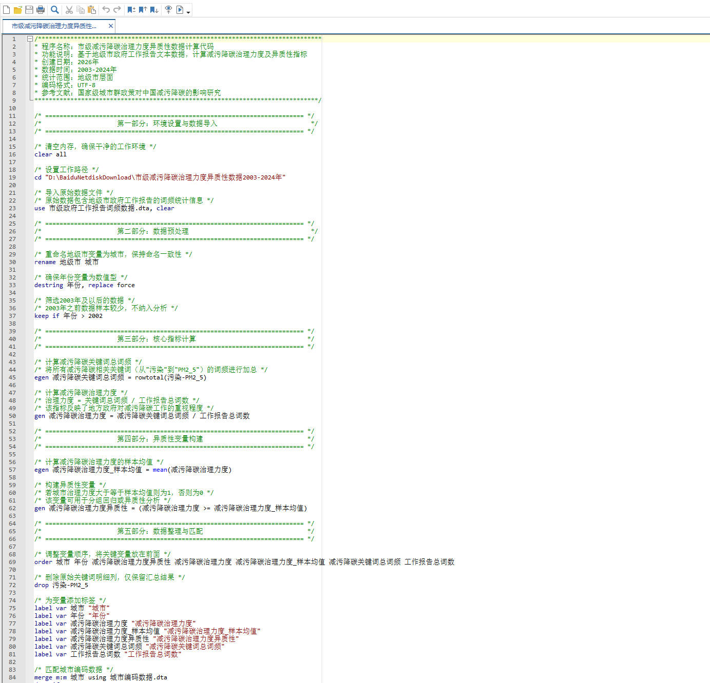This screenshot has height=683, width=710.
Task: Click the 'use 市级政府工作报告词频数据.dta, clear' line
Action: tap(104, 208)
